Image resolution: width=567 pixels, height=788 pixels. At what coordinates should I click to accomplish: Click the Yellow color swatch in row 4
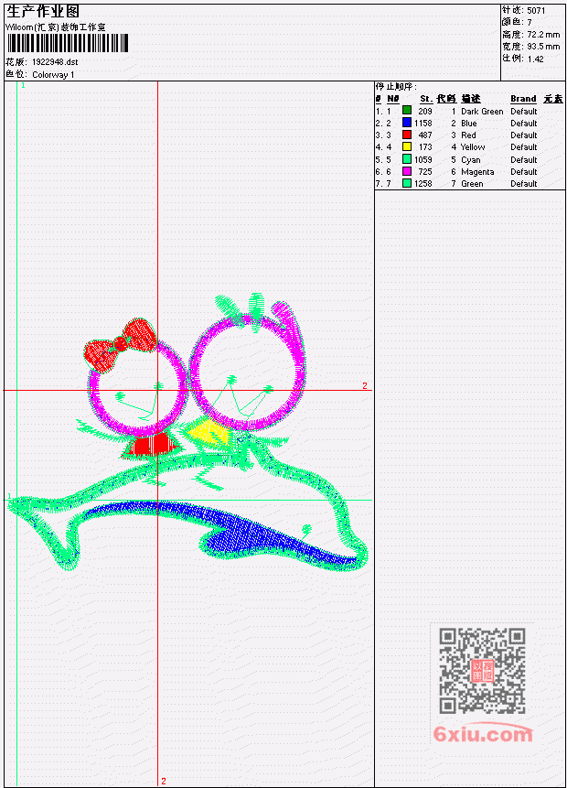point(407,146)
